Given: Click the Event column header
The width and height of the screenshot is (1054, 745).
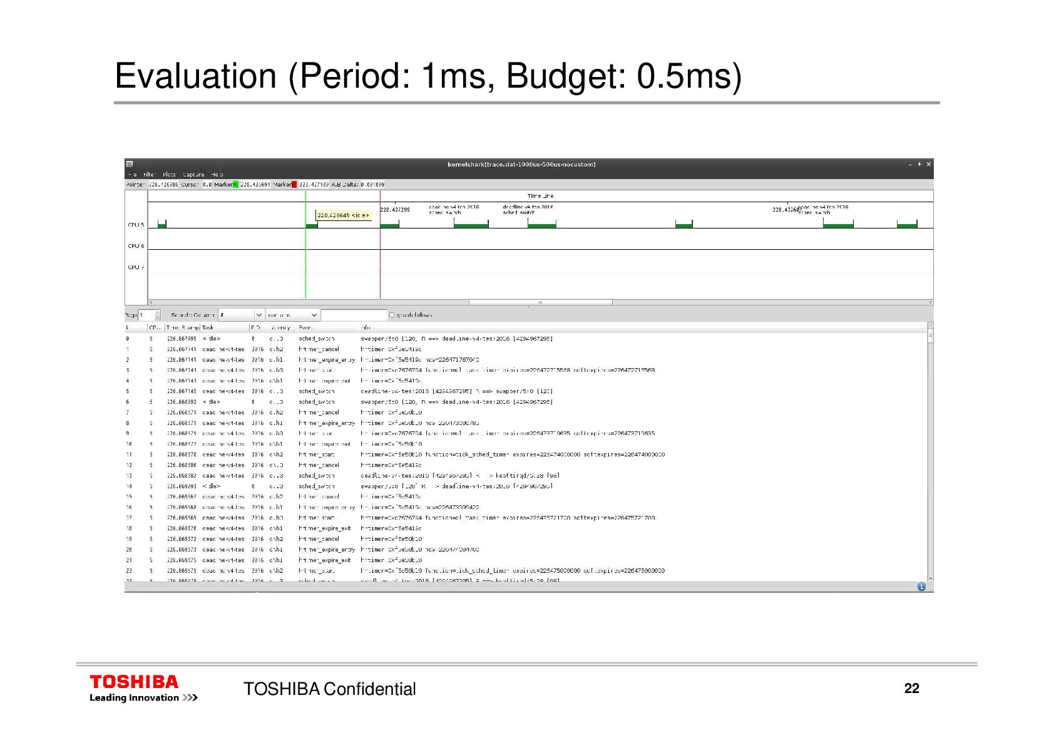Looking at the screenshot, I should 327,327.
